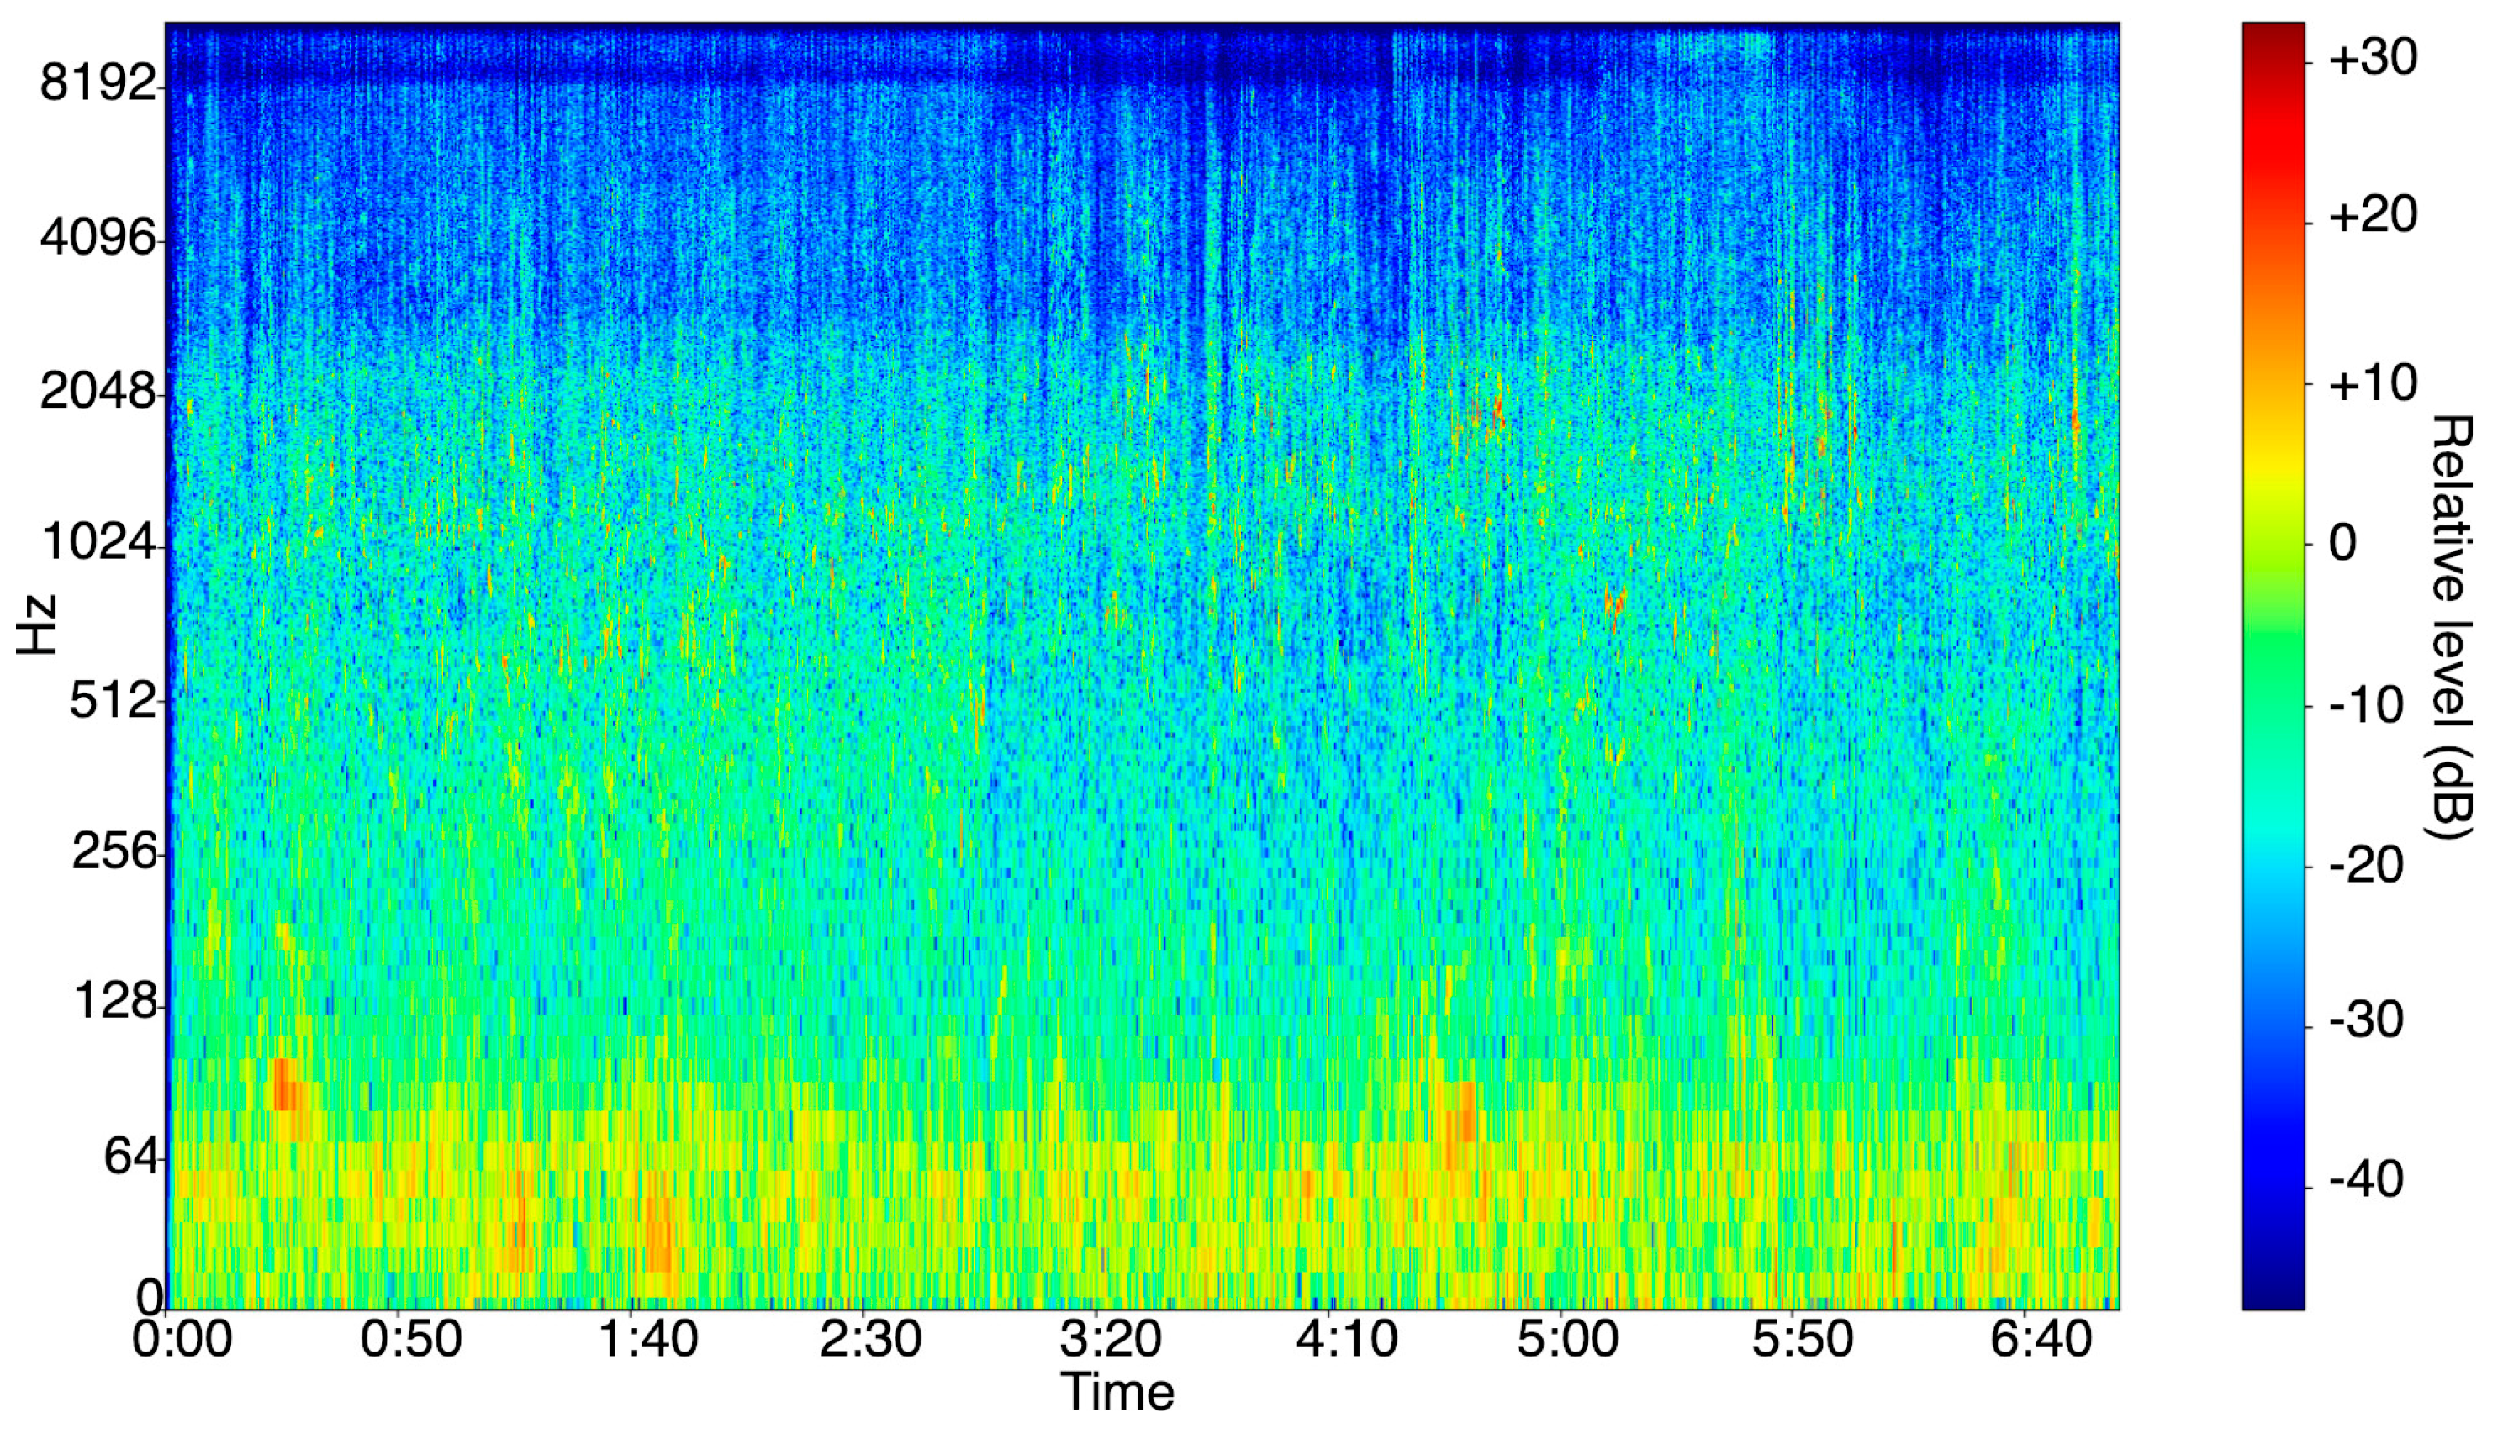Click the 64 Hz axis label
This screenshot has height=1439, width=2503.
click(x=130, y=1156)
